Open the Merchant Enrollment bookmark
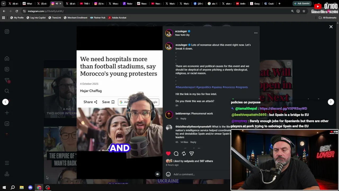 coord(75,18)
